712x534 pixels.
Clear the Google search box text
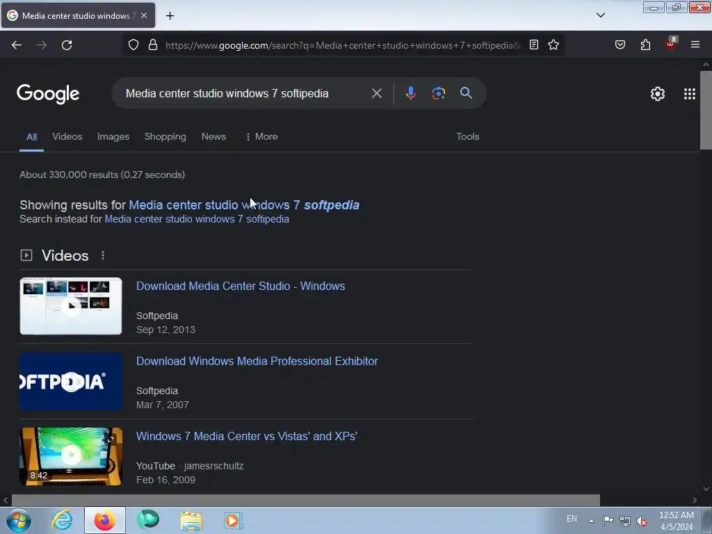(376, 94)
